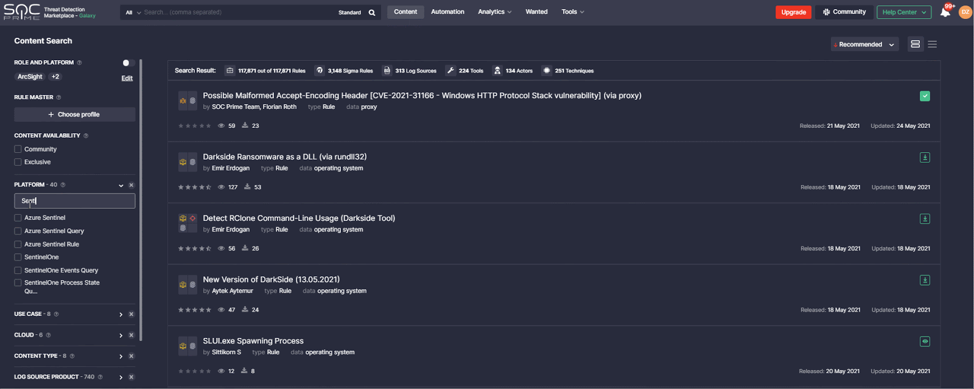Open the All search scope dropdown
This screenshot has height=389, width=974.
click(x=133, y=12)
